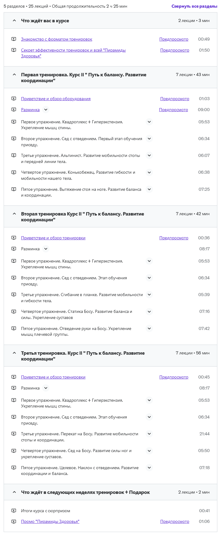Click video icon beside «Итоги курса с сюрпризом»

pos(14,511)
